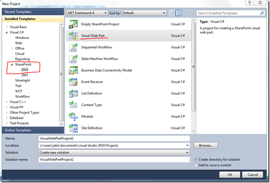Click the Visual Web Part template icon

(73, 36)
